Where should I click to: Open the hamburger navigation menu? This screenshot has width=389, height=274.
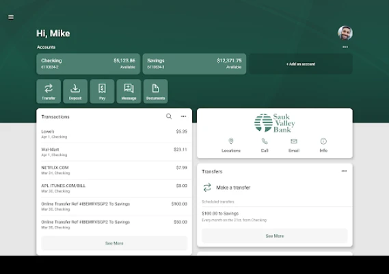[11, 17]
